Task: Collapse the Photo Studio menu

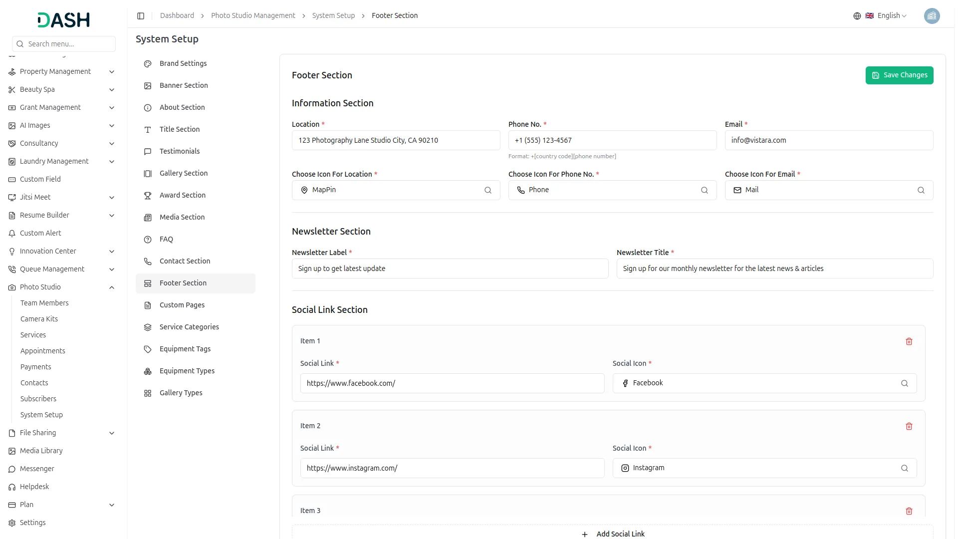Action: 112,287
